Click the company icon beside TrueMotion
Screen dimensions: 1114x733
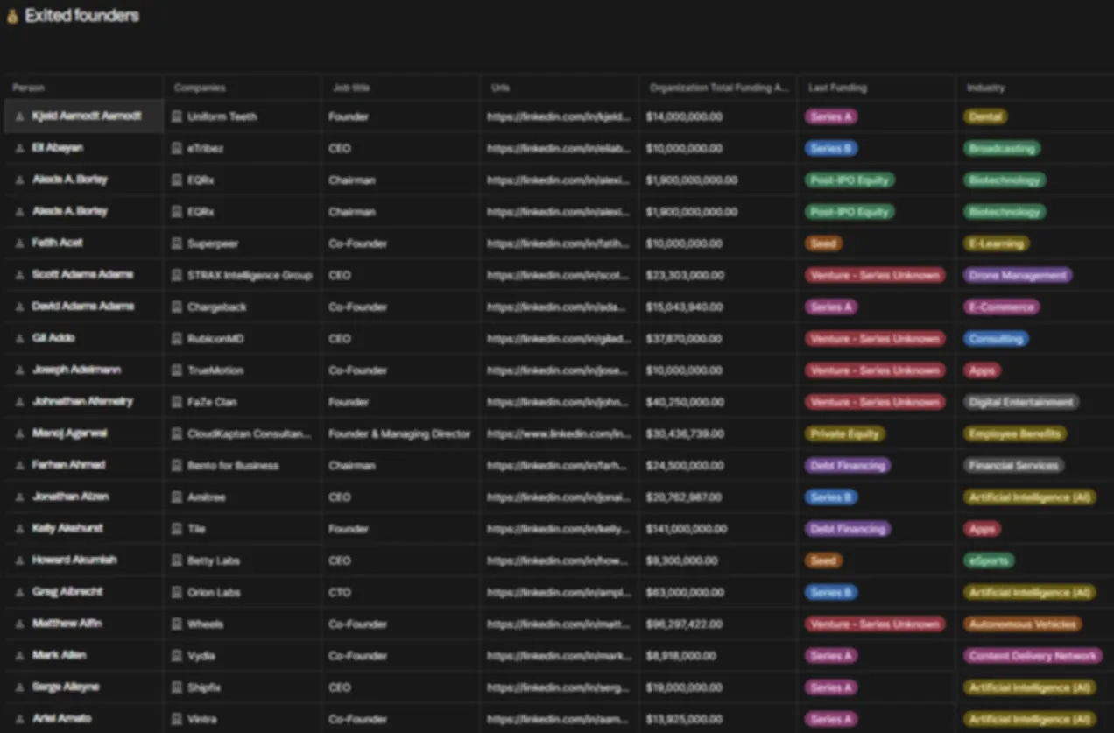[x=176, y=370]
